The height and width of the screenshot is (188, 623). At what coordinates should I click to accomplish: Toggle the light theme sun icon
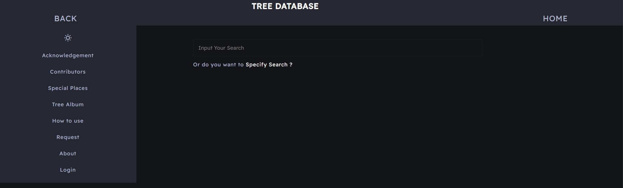tap(68, 38)
